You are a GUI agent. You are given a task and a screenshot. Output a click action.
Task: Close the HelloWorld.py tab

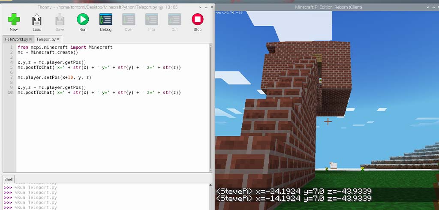(30, 39)
